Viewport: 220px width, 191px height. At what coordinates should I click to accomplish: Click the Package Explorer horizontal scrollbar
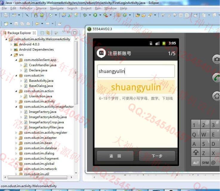[x=37, y=177]
